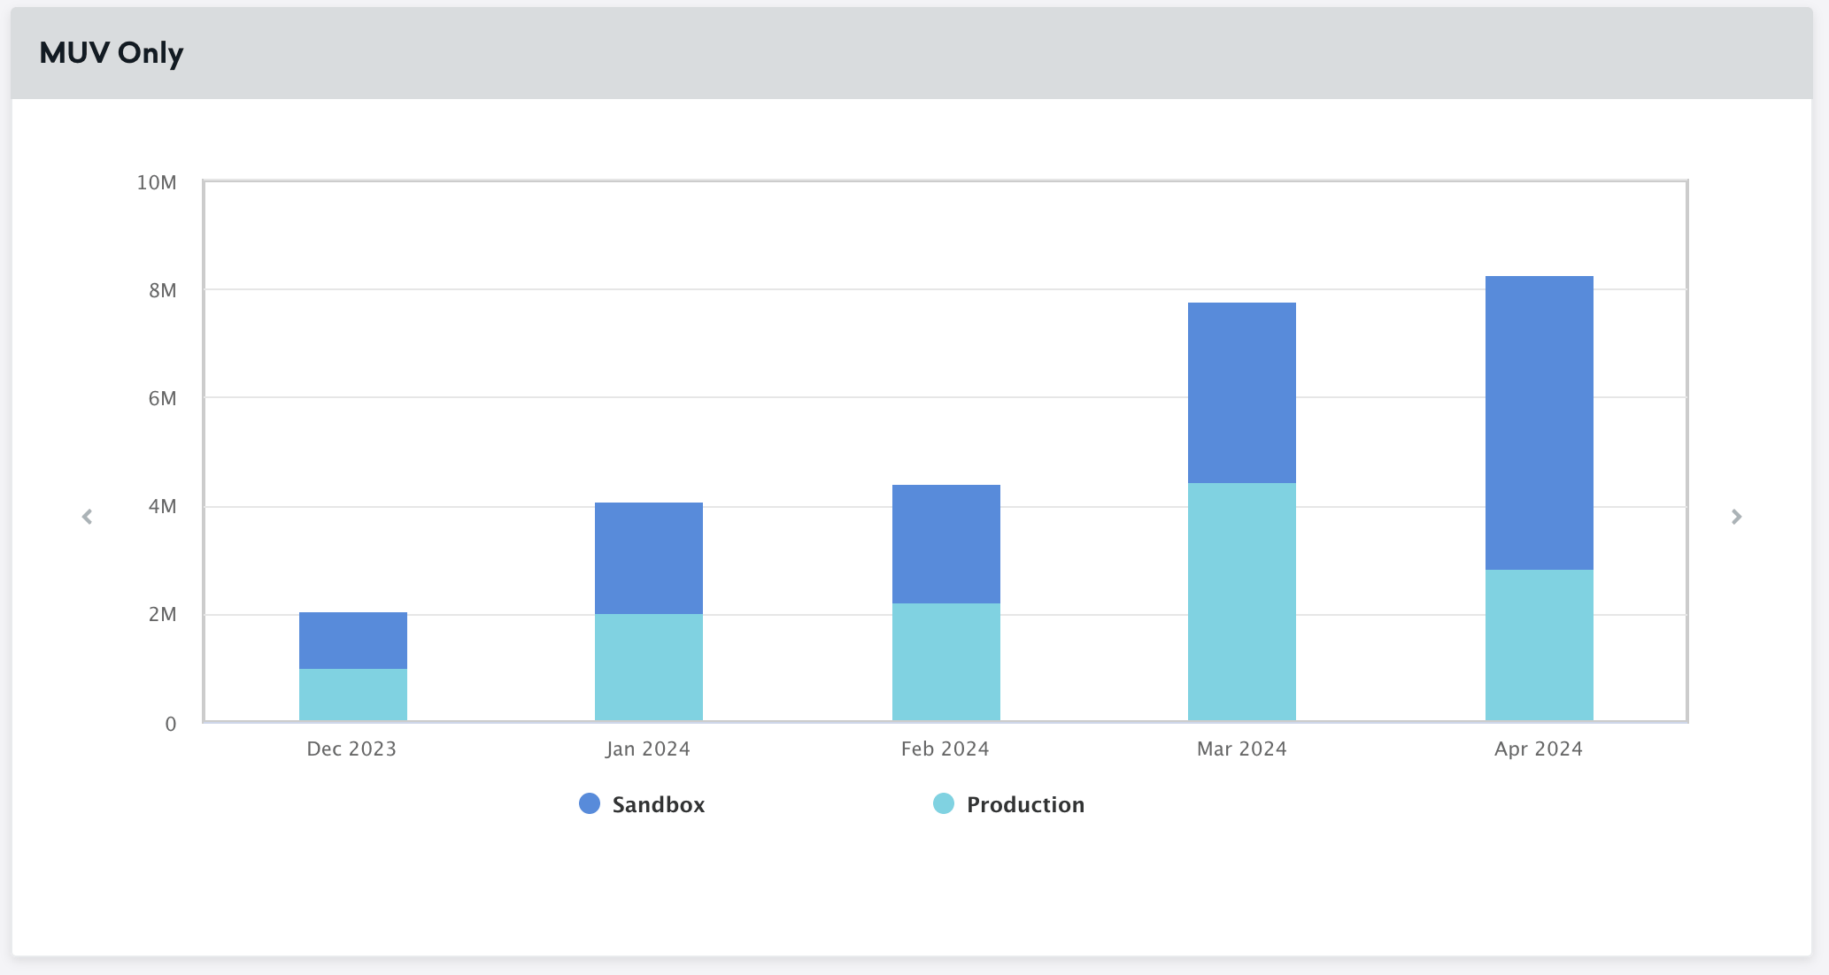
Task: Click the 10M y-axis label
Action: (157, 182)
